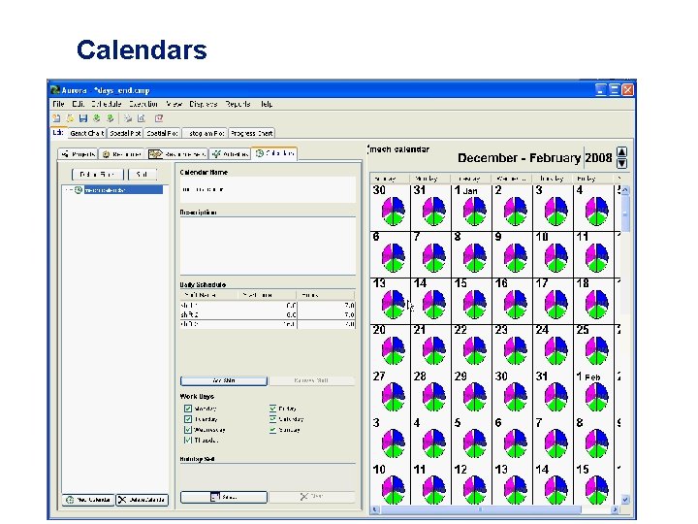Screen dimensions: 698x524
Task: Click the horizontal scrollbar left arrow on calendar
Action: tap(375, 509)
